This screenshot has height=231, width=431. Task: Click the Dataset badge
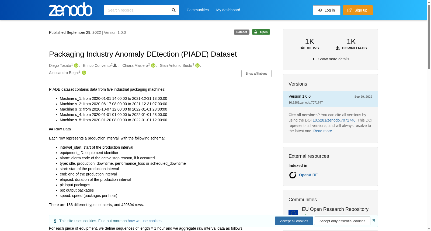(242, 32)
